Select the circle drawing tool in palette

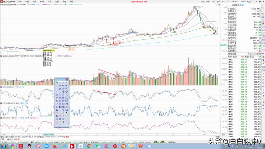[63, 92]
